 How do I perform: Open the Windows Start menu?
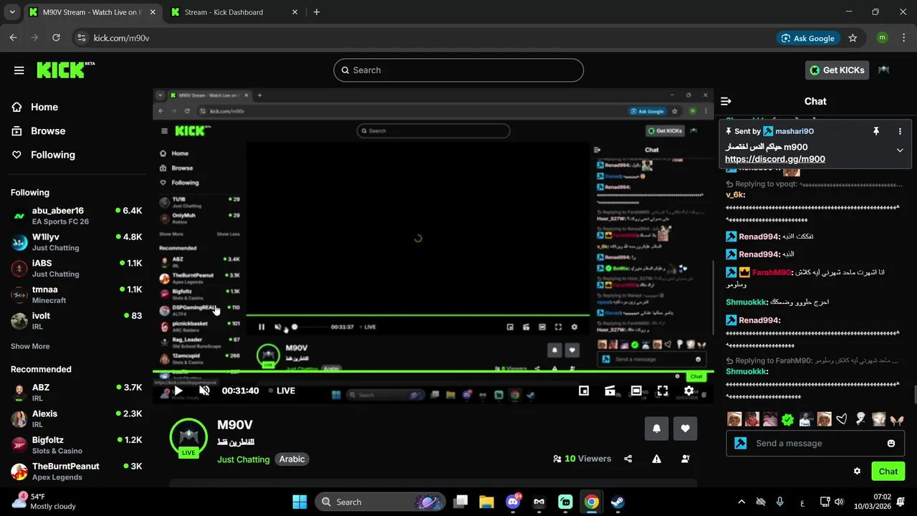299,502
